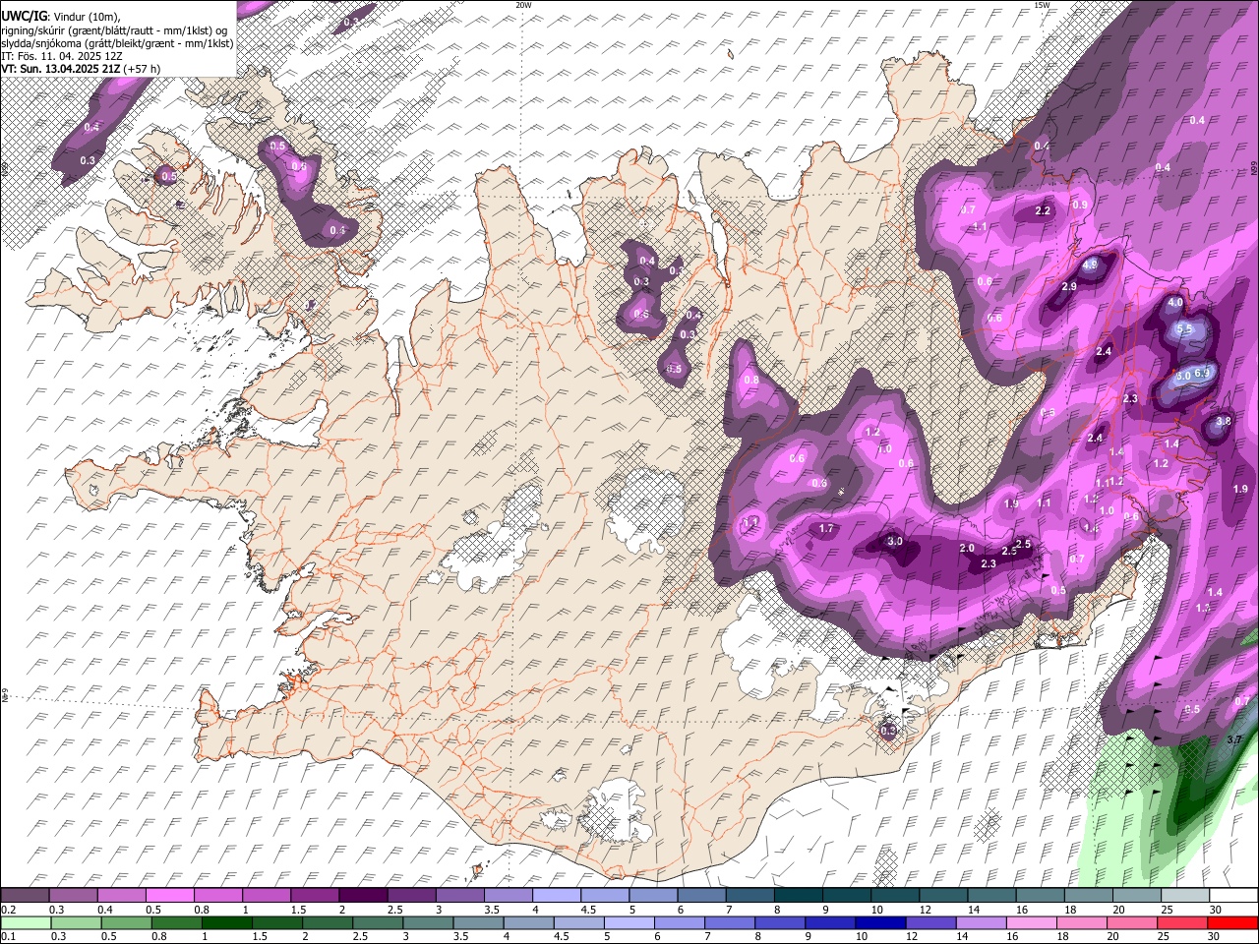Click the 2.0 precipitation value label
Screen dimensions: 1259x944
pos(966,549)
